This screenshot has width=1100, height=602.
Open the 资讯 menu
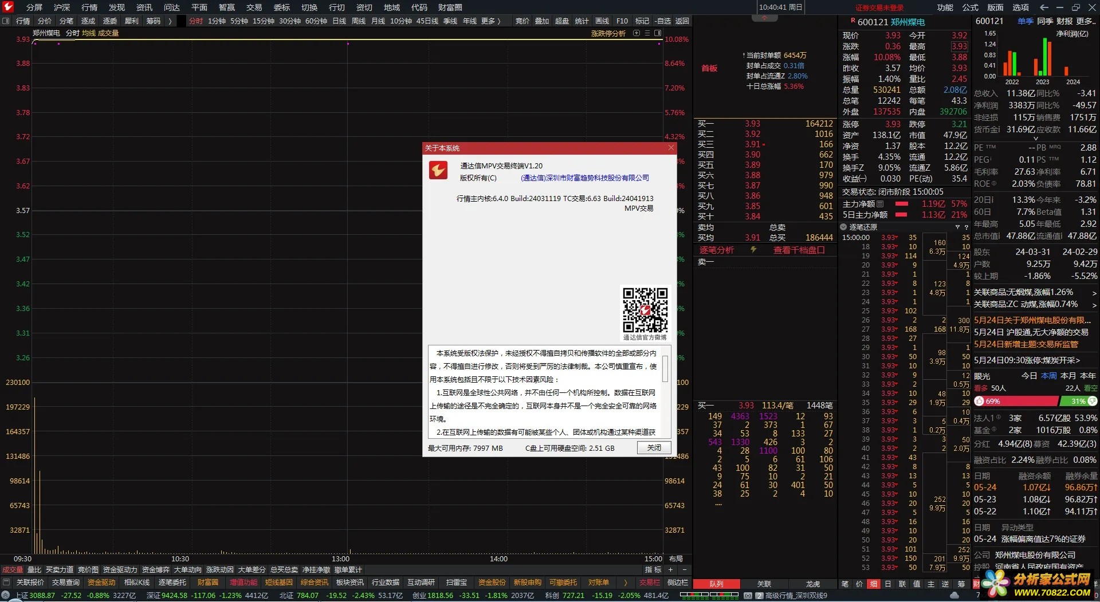[x=144, y=7]
